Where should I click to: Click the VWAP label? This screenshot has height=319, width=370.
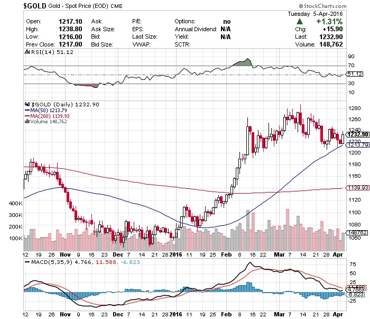tap(141, 44)
